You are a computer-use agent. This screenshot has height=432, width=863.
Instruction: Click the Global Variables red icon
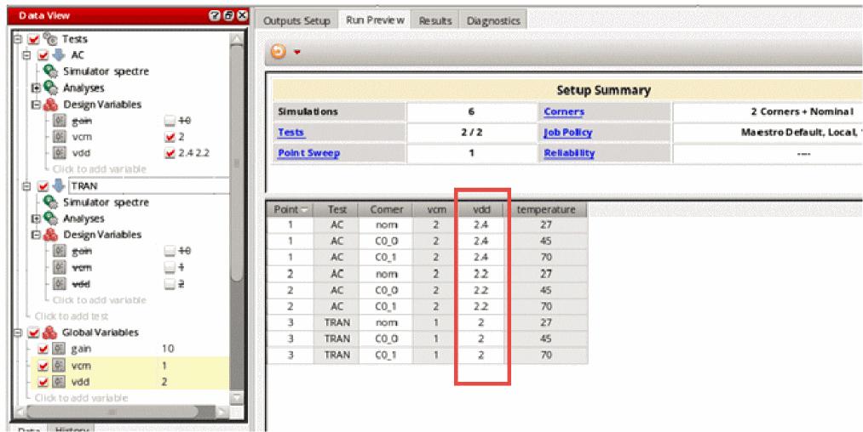coord(50,333)
